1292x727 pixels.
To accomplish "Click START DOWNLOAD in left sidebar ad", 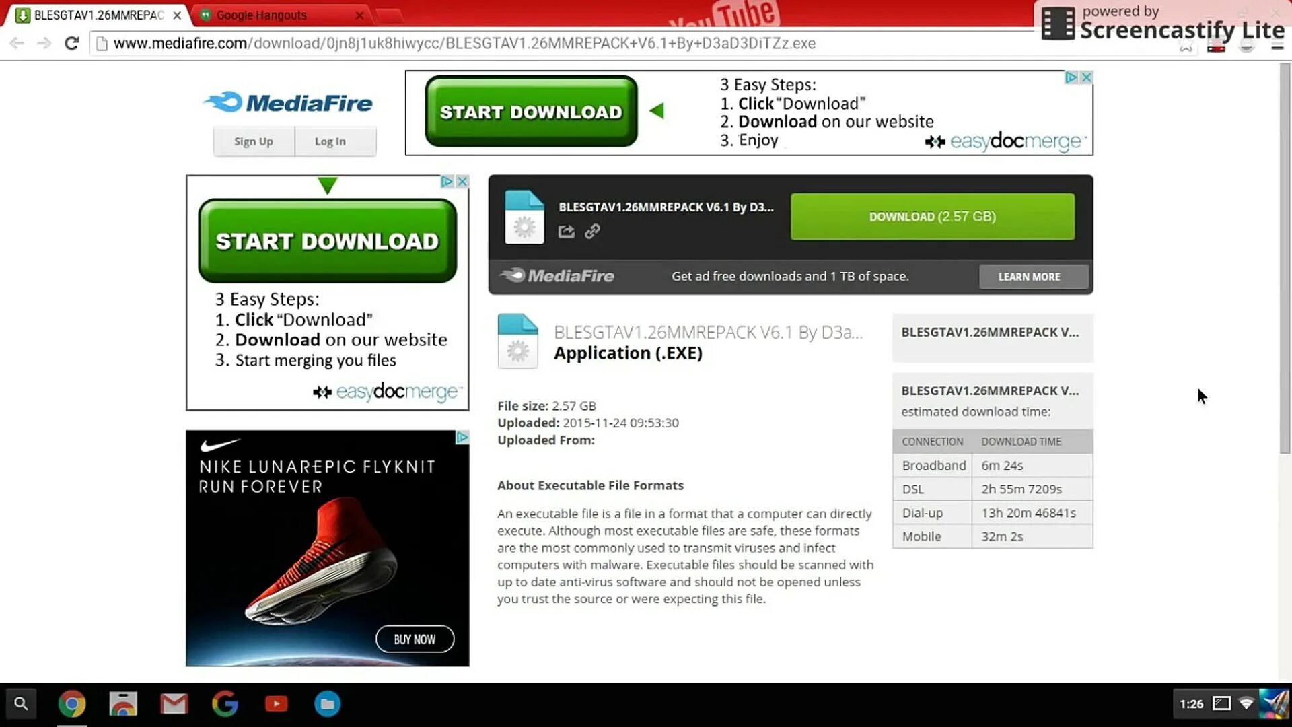I will (327, 241).
